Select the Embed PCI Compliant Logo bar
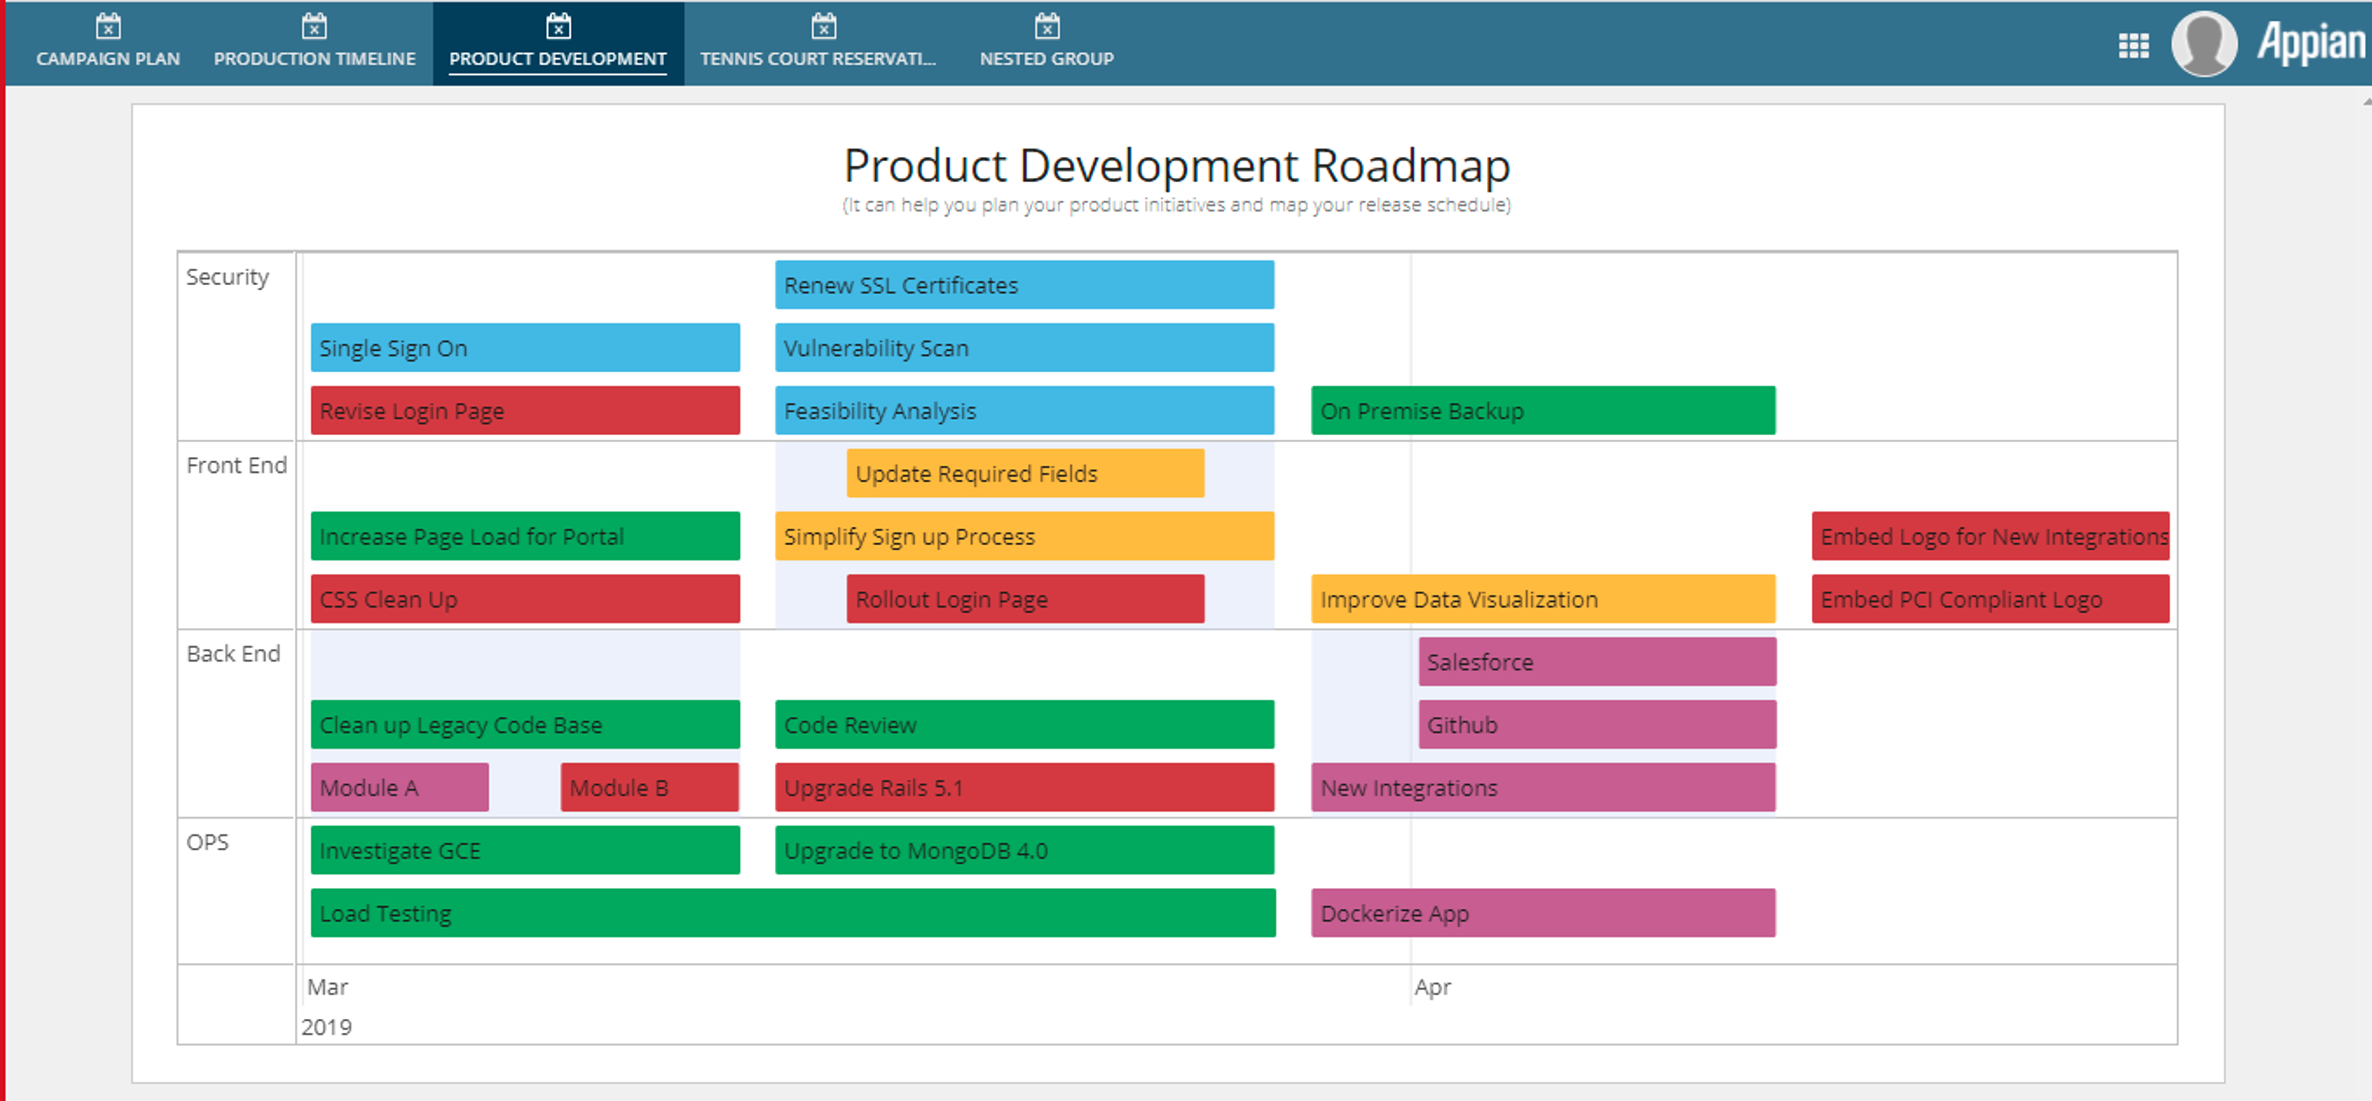Viewport: 2372px width, 1101px height. [1990, 598]
